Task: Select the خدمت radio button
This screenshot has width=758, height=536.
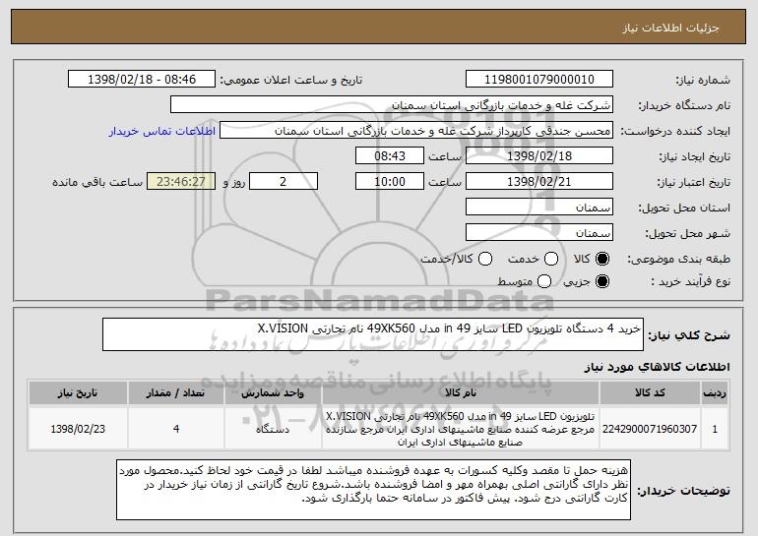Action: pyautogui.click(x=551, y=260)
